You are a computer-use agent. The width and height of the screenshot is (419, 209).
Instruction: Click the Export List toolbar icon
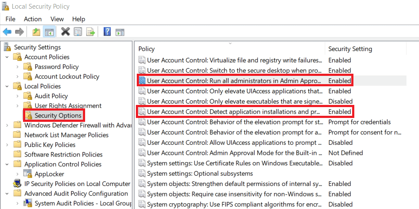click(90, 32)
